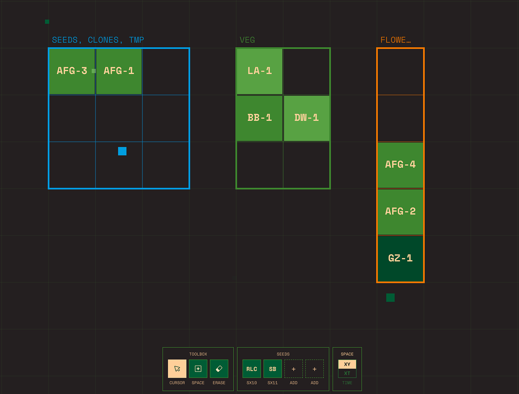
Task: Click the VEG zone header
Action: pyautogui.click(x=247, y=40)
